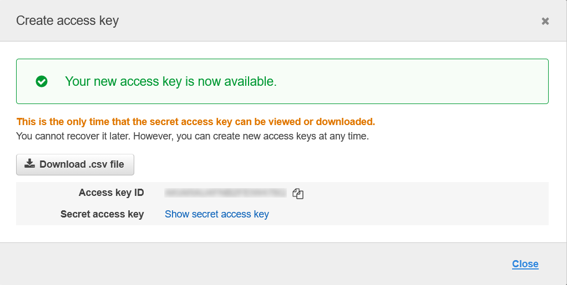Select the blurred Access key ID value

(226, 193)
